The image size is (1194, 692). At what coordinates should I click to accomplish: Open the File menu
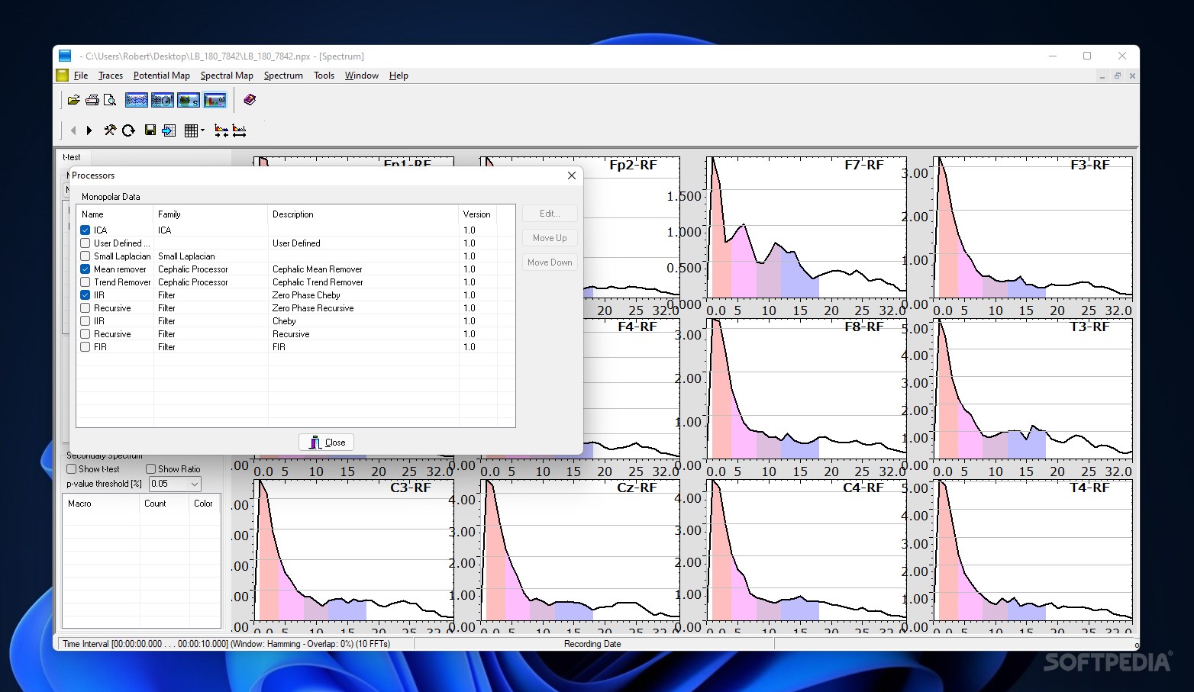click(x=81, y=76)
